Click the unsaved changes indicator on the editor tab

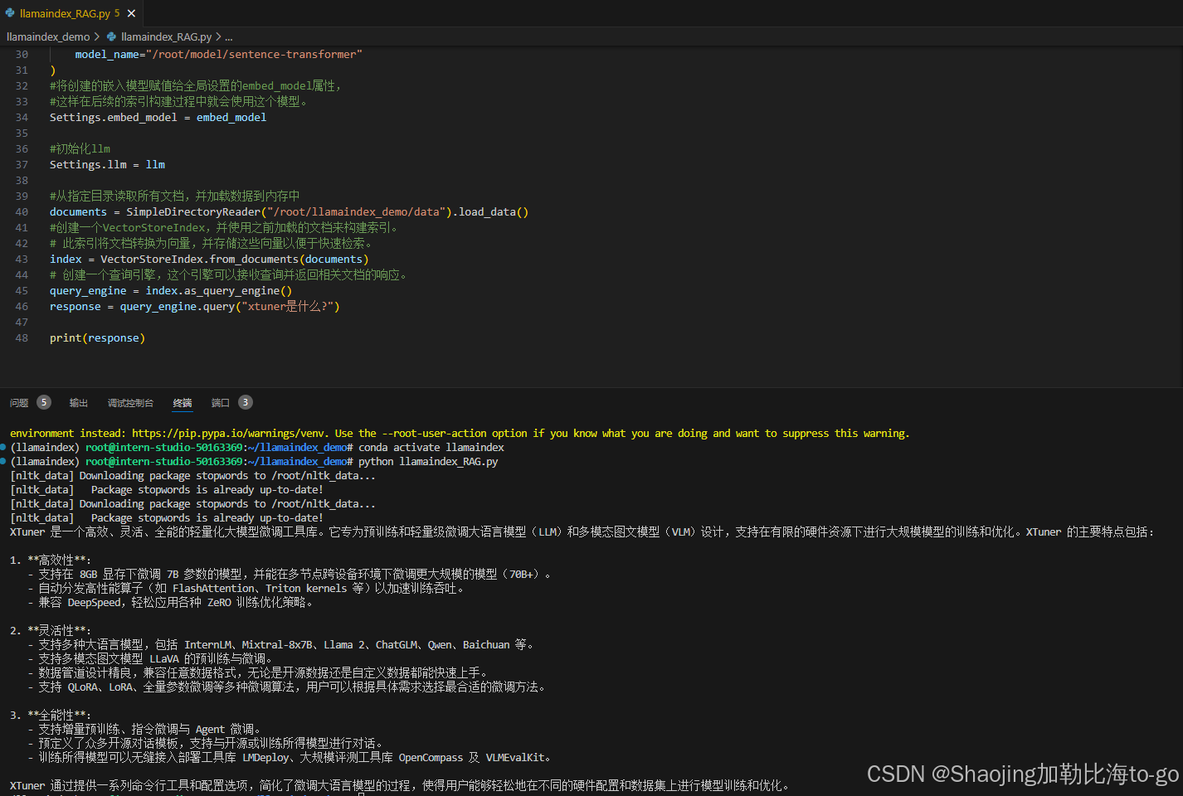[115, 12]
